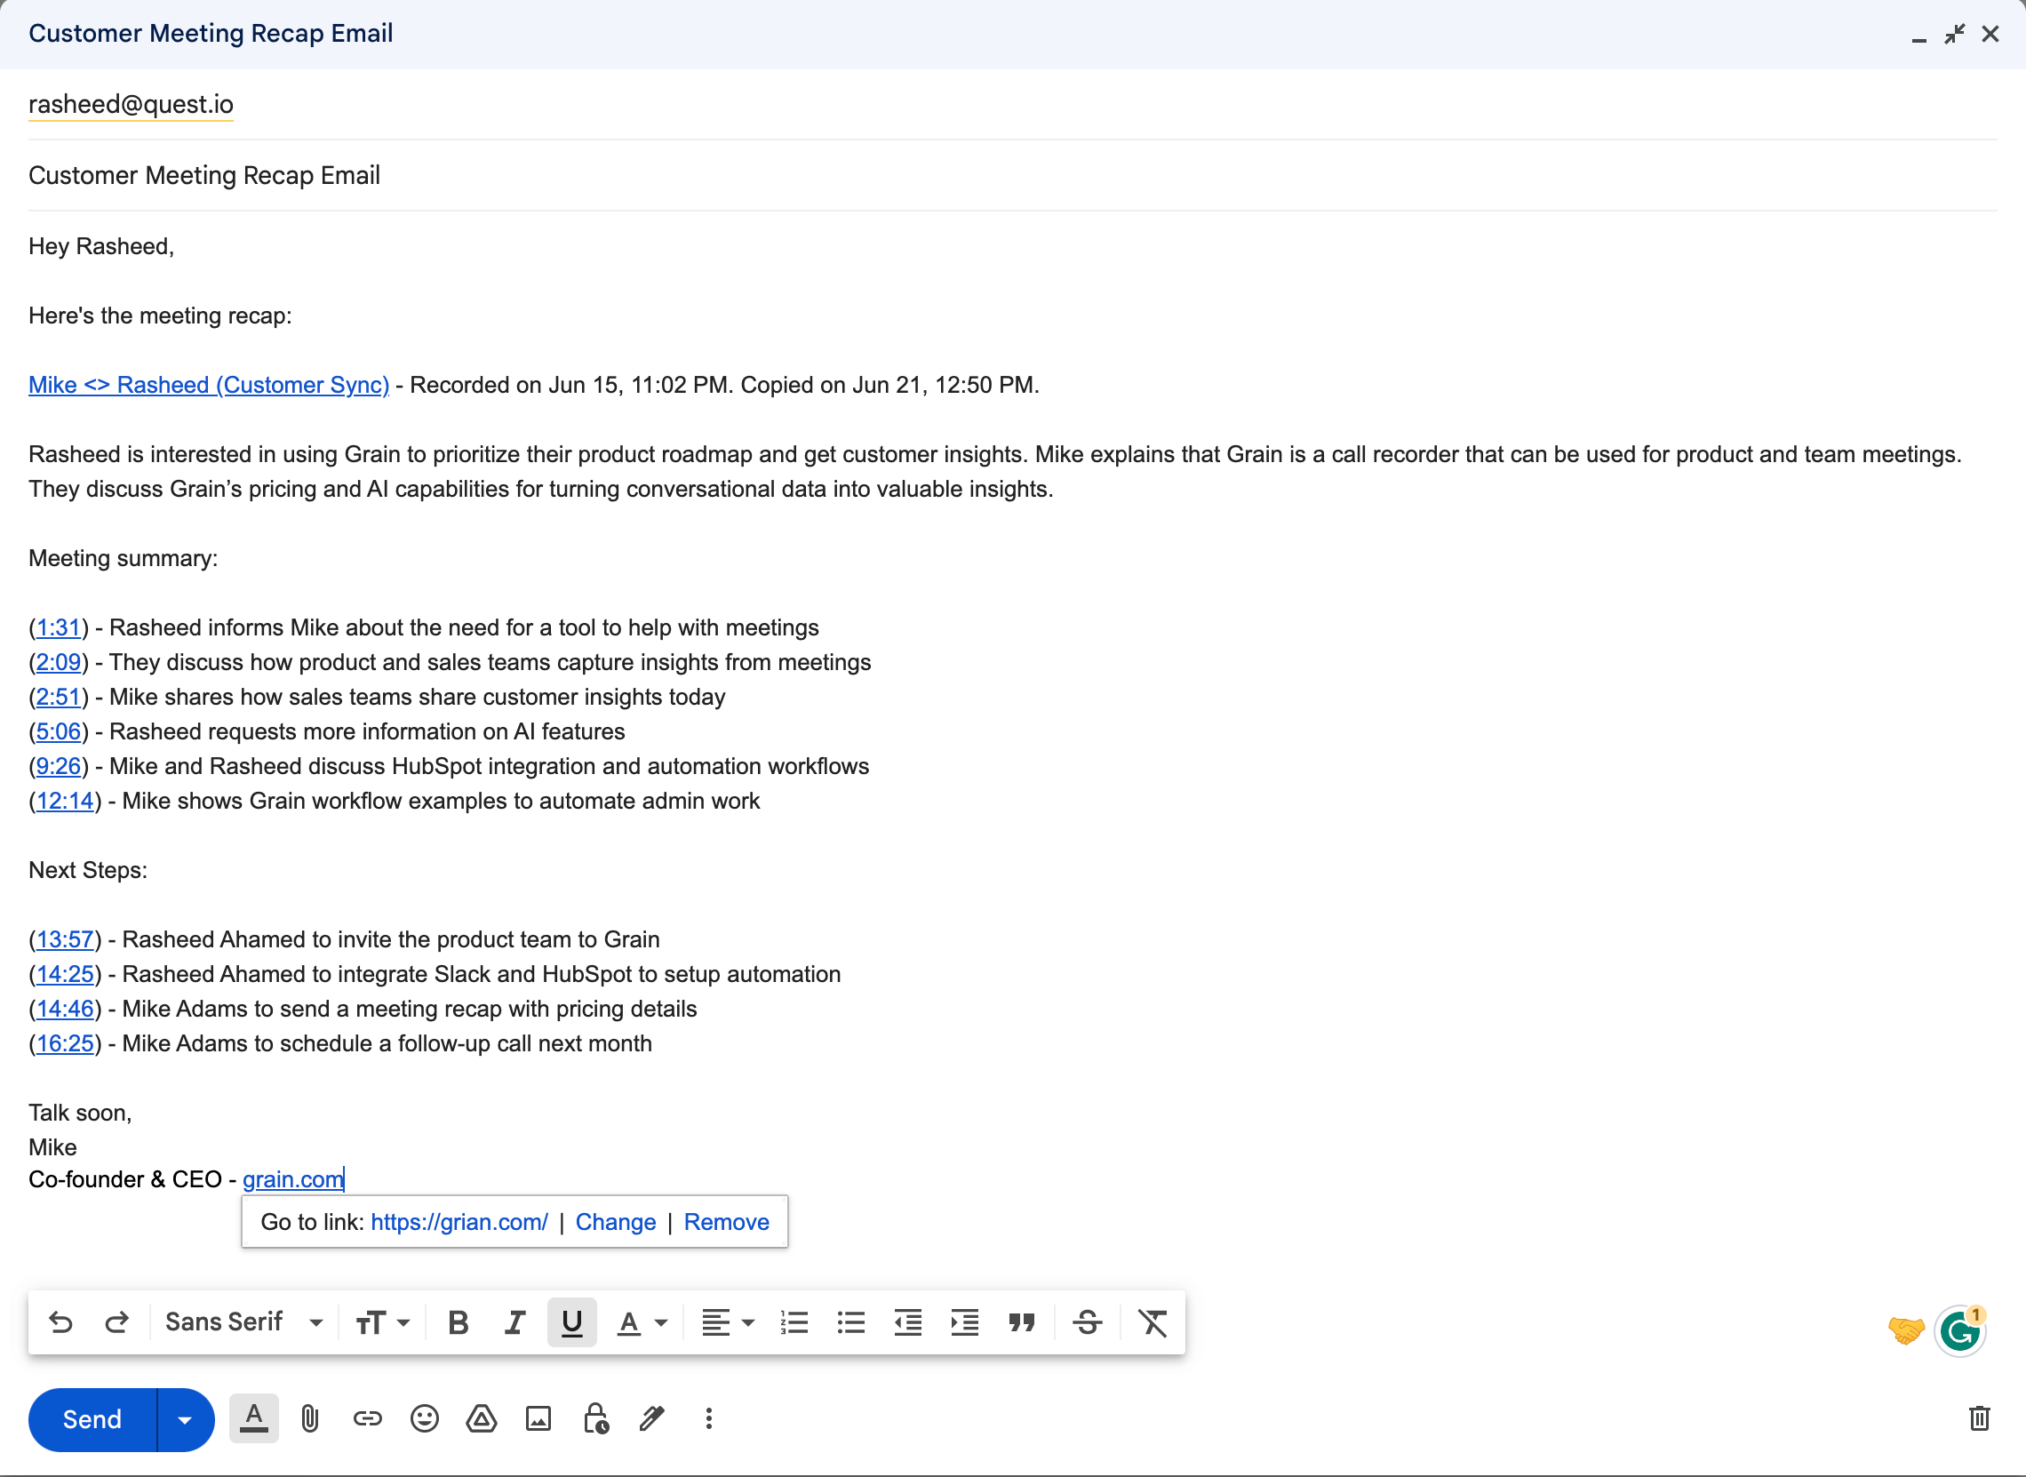
Task: Open more send options arrow
Action: click(185, 1420)
